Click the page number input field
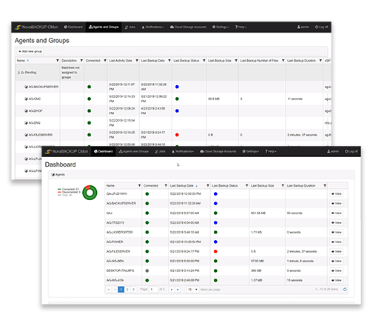This screenshot has width=370, height=329. pyautogui.click(x=153, y=289)
